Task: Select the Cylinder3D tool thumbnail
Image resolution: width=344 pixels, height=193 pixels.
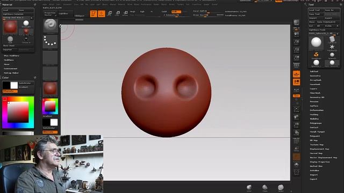Action: [x=332, y=39]
